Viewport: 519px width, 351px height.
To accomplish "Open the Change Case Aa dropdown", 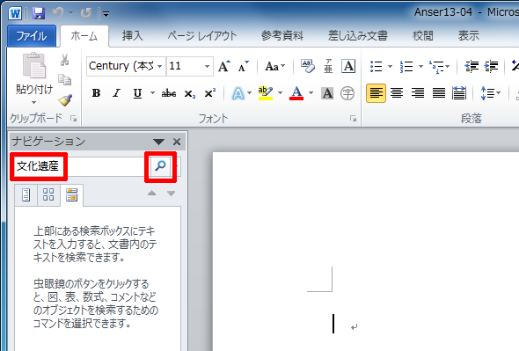I will (274, 66).
